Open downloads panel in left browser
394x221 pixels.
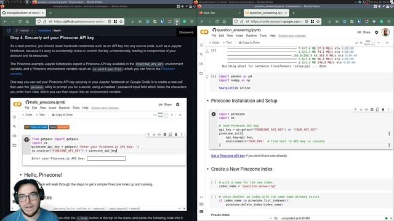[x=133, y=21]
